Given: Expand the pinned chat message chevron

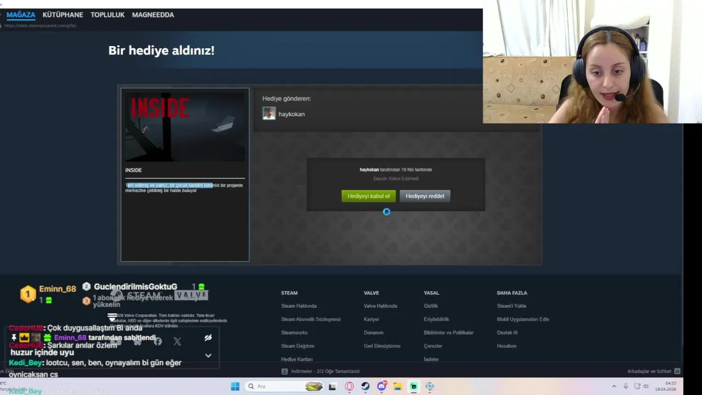Looking at the screenshot, I should click(208, 356).
